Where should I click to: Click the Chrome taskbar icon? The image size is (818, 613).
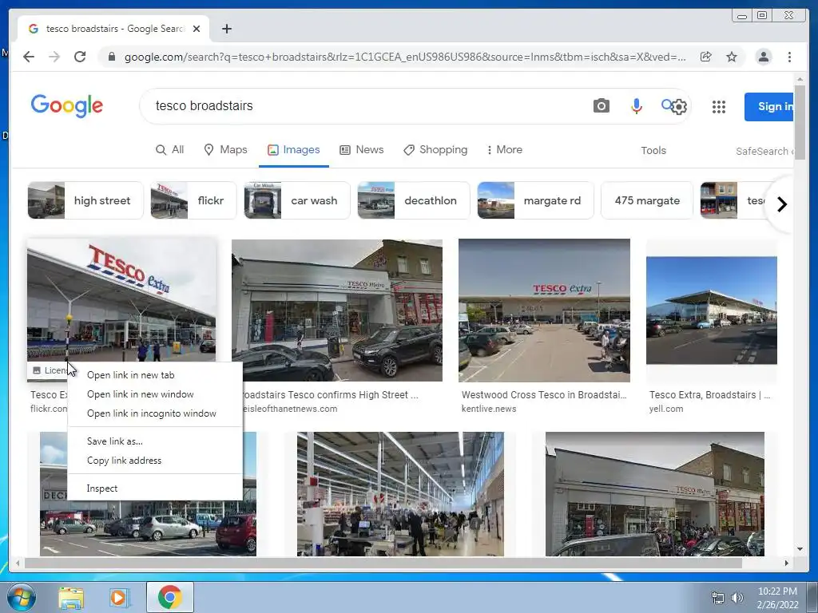point(170,597)
